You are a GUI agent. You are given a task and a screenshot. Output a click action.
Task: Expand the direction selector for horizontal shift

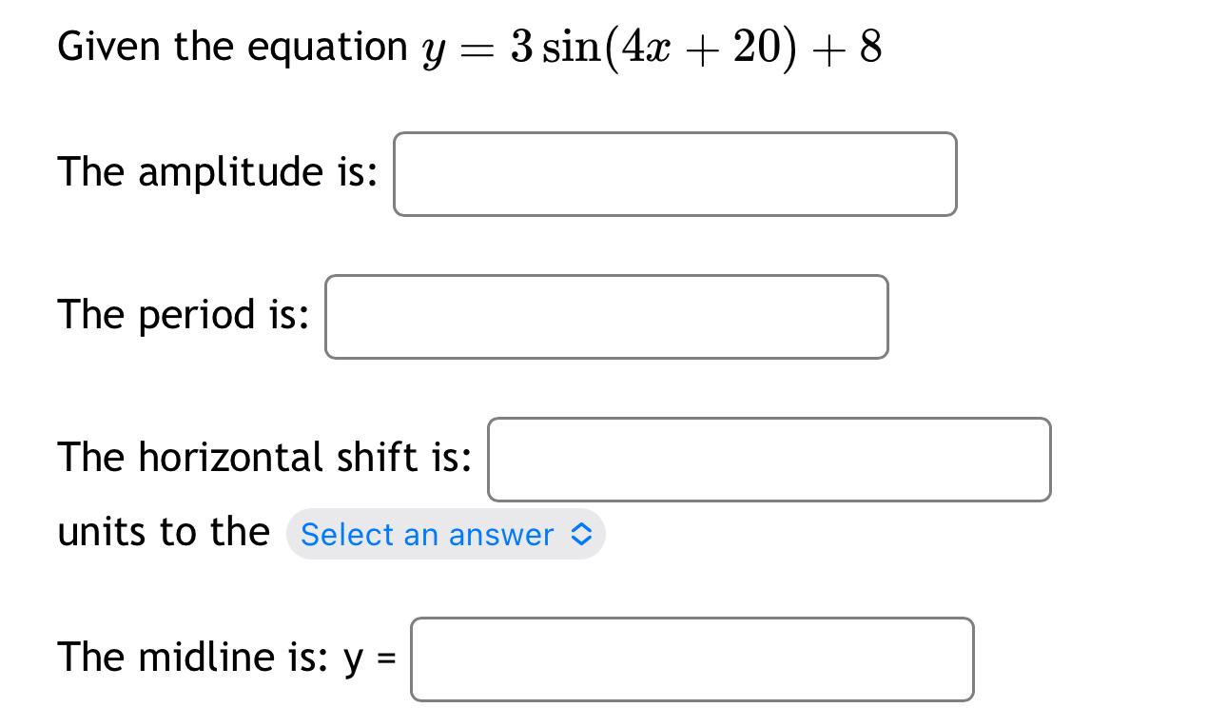click(445, 535)
